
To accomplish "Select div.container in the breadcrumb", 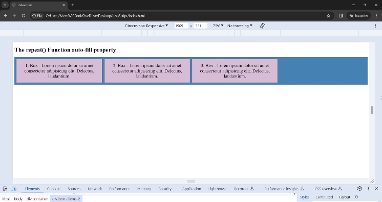I will tap(37, 199).
